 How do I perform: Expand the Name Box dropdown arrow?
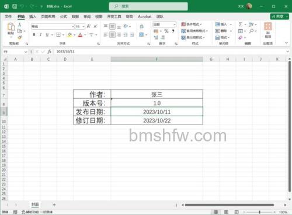tap(26, 52)
